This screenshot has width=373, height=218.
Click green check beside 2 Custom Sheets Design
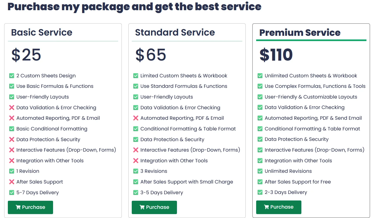click(12, 76)
